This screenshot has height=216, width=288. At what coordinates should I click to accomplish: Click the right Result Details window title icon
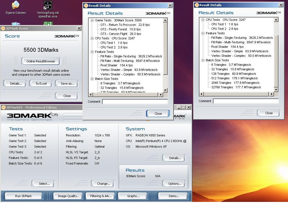pyautogui.click(x=197, y=5)
